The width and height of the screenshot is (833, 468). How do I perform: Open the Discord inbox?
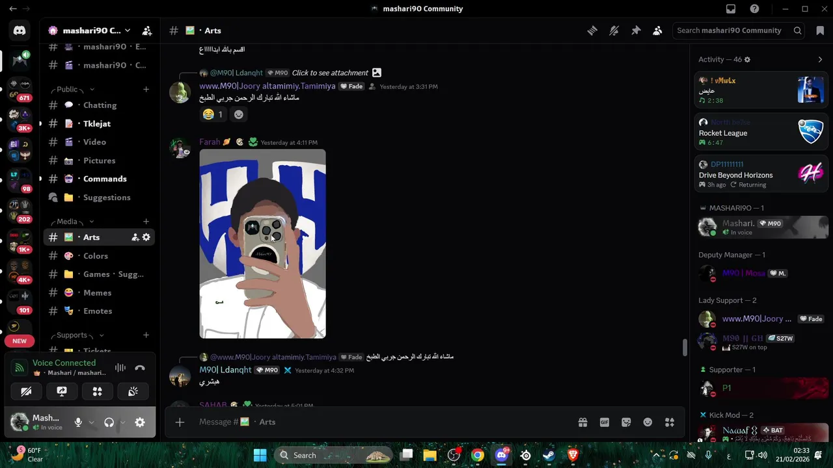tap(731, 9)
